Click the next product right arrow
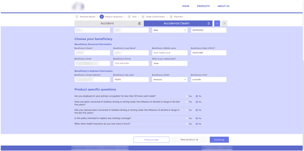 tap(224, 24)
